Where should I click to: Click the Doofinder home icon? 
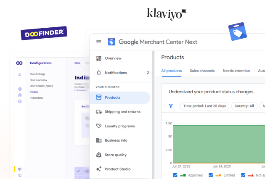[19, 74]
